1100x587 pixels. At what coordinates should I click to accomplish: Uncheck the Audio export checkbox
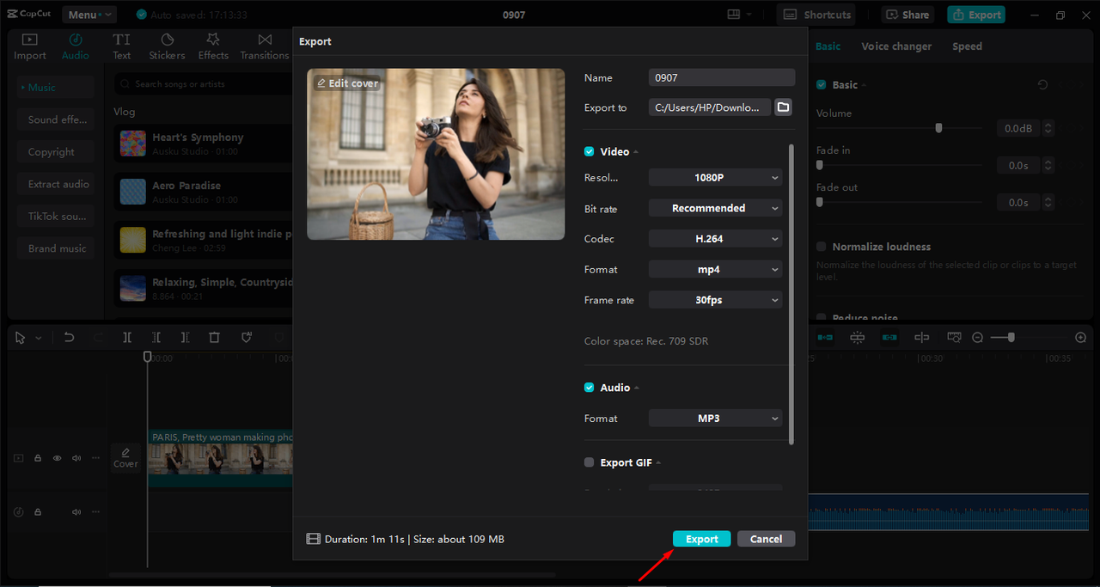coord(590,388)
